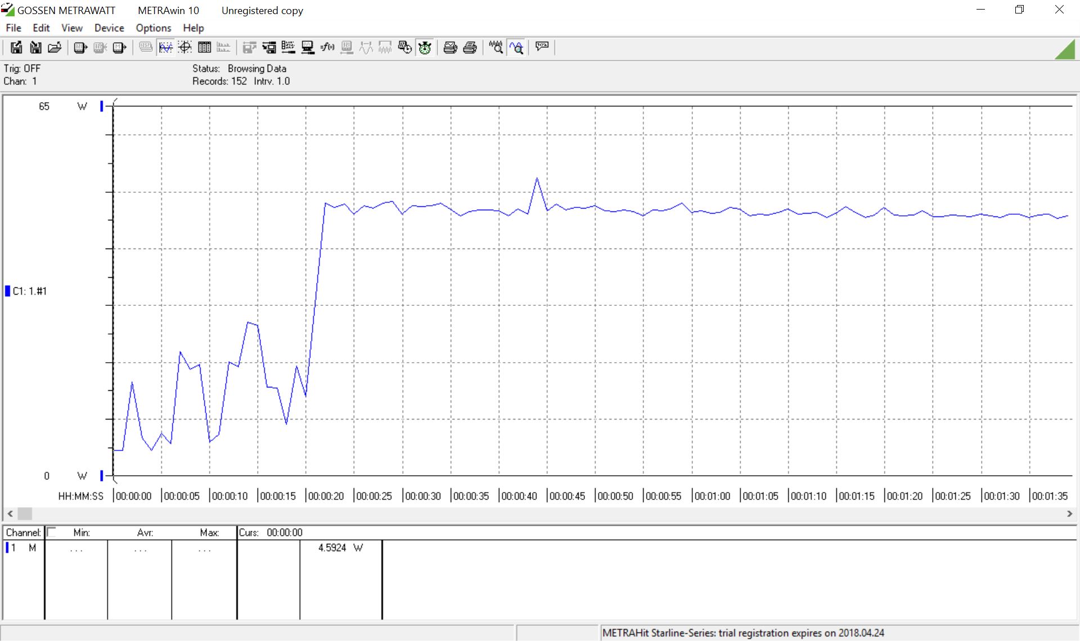Open the Device menu
Viewport: 1080px width, 641px height.
click(109, 28)
